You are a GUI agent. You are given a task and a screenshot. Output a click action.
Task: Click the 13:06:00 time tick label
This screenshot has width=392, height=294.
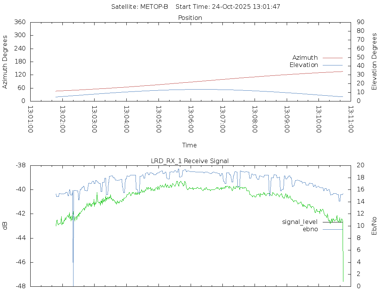pos(191,119)
